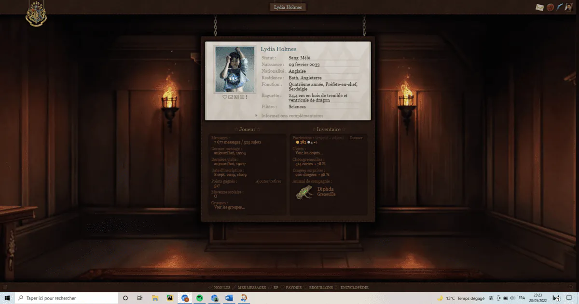
Task: Click the Windows search box
Action: [66, 298]
